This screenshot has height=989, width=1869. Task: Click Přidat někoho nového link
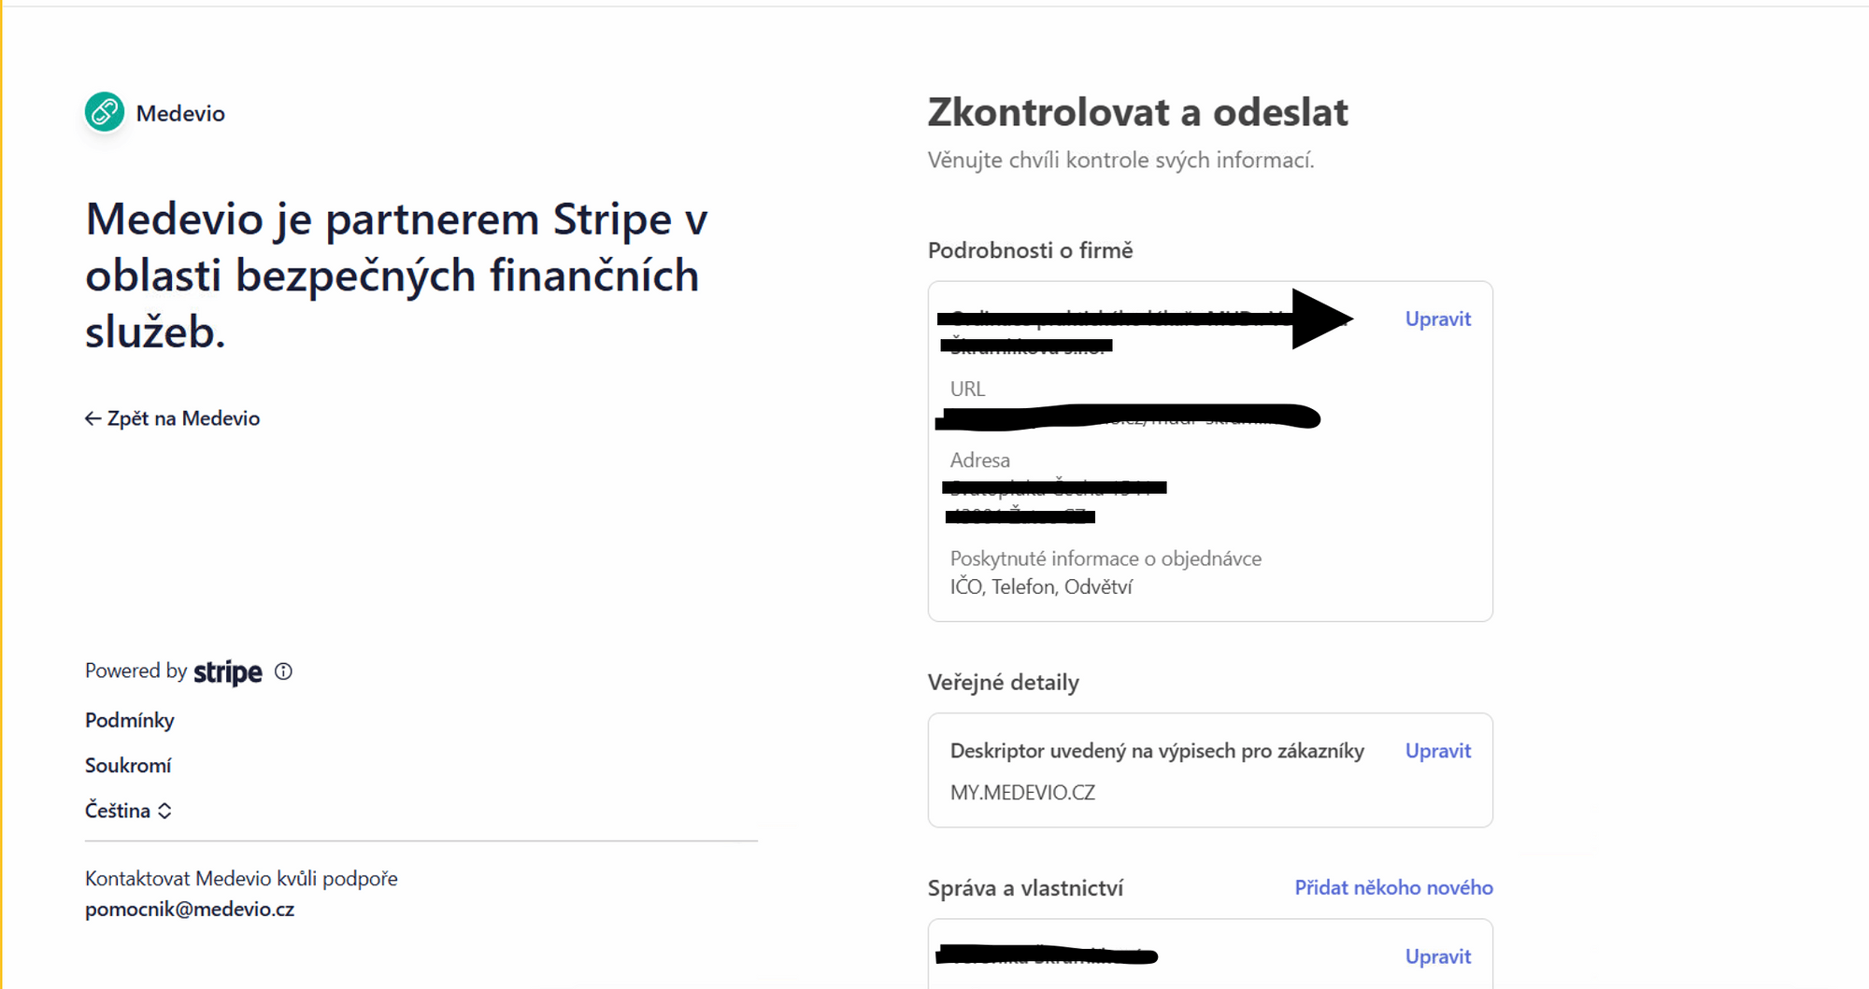1393,887
